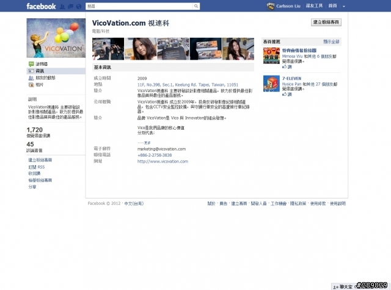The image size is (391, 290).
Task: Click the photos icon in sidebar
Action: pyautogui.click(x=31, y=85)
